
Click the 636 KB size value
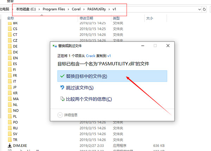[159, 146]
